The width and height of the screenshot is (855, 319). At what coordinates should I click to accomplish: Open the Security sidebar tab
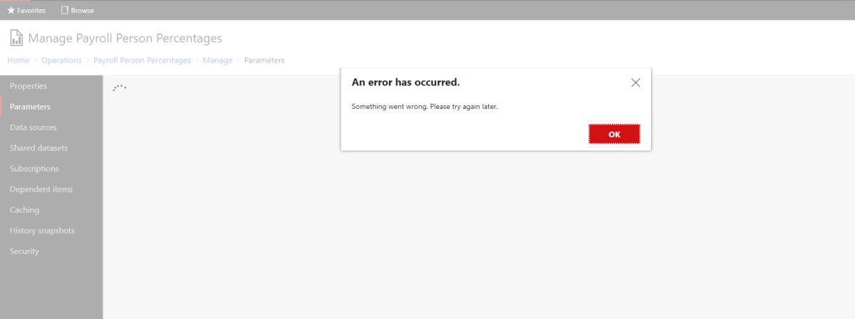(51, 251)
